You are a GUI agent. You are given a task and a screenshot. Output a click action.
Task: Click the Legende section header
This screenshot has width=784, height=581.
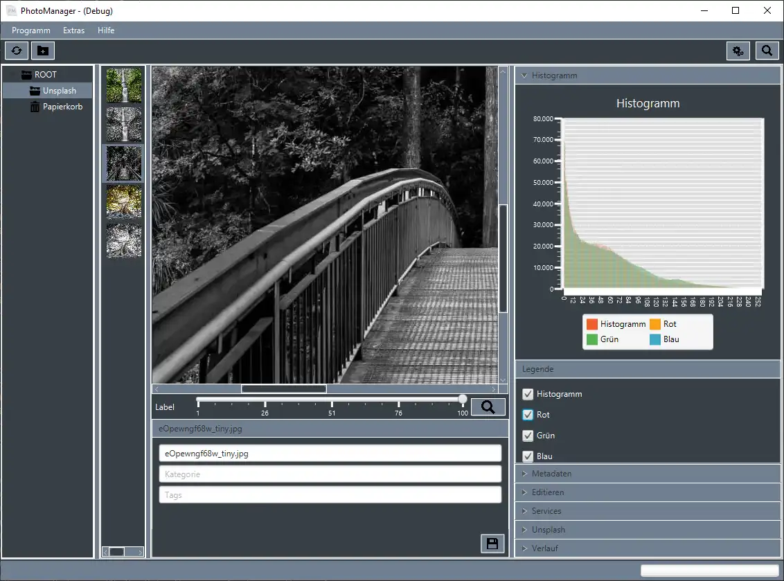(x=648, y=369)
